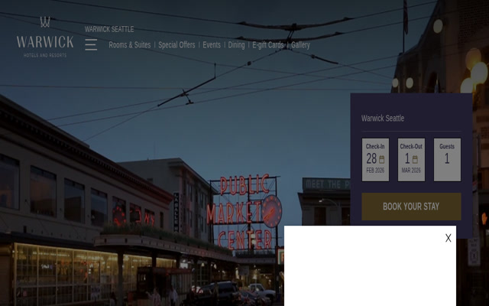Click the WARWICK SEATTLE header text
The image size is (489, 306).
(109, 29)
